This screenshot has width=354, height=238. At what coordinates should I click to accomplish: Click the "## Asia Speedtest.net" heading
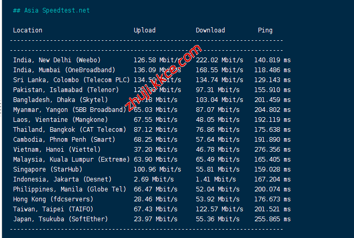(51, 10)
